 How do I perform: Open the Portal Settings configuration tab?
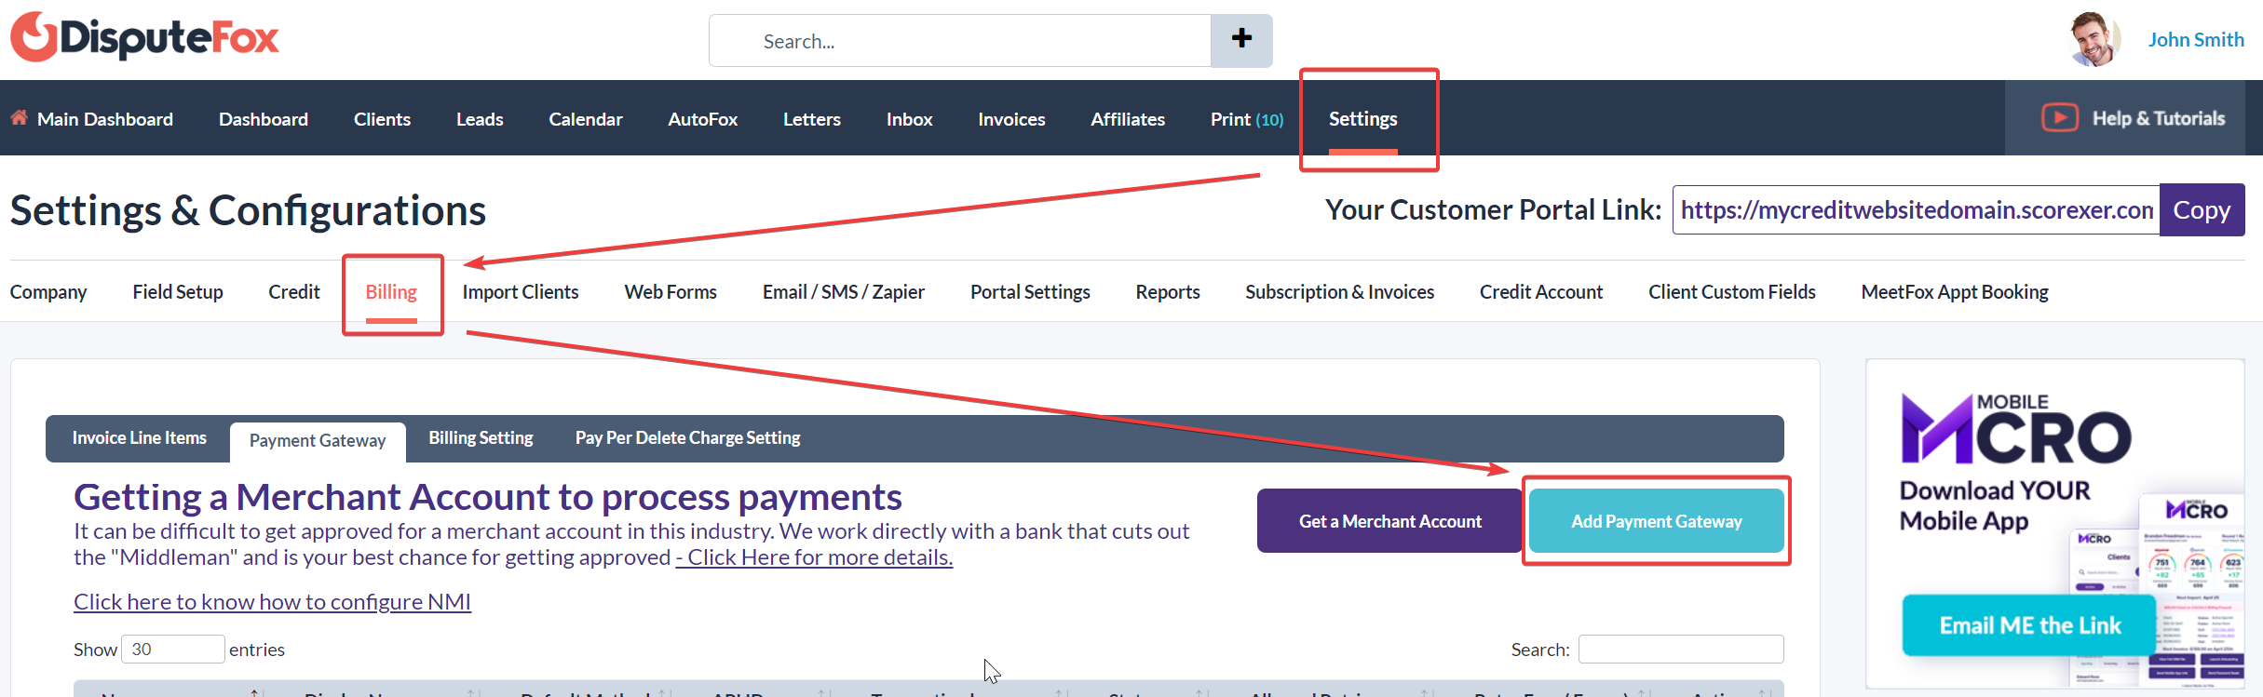pyautogui.click(x=1030, y=291)
